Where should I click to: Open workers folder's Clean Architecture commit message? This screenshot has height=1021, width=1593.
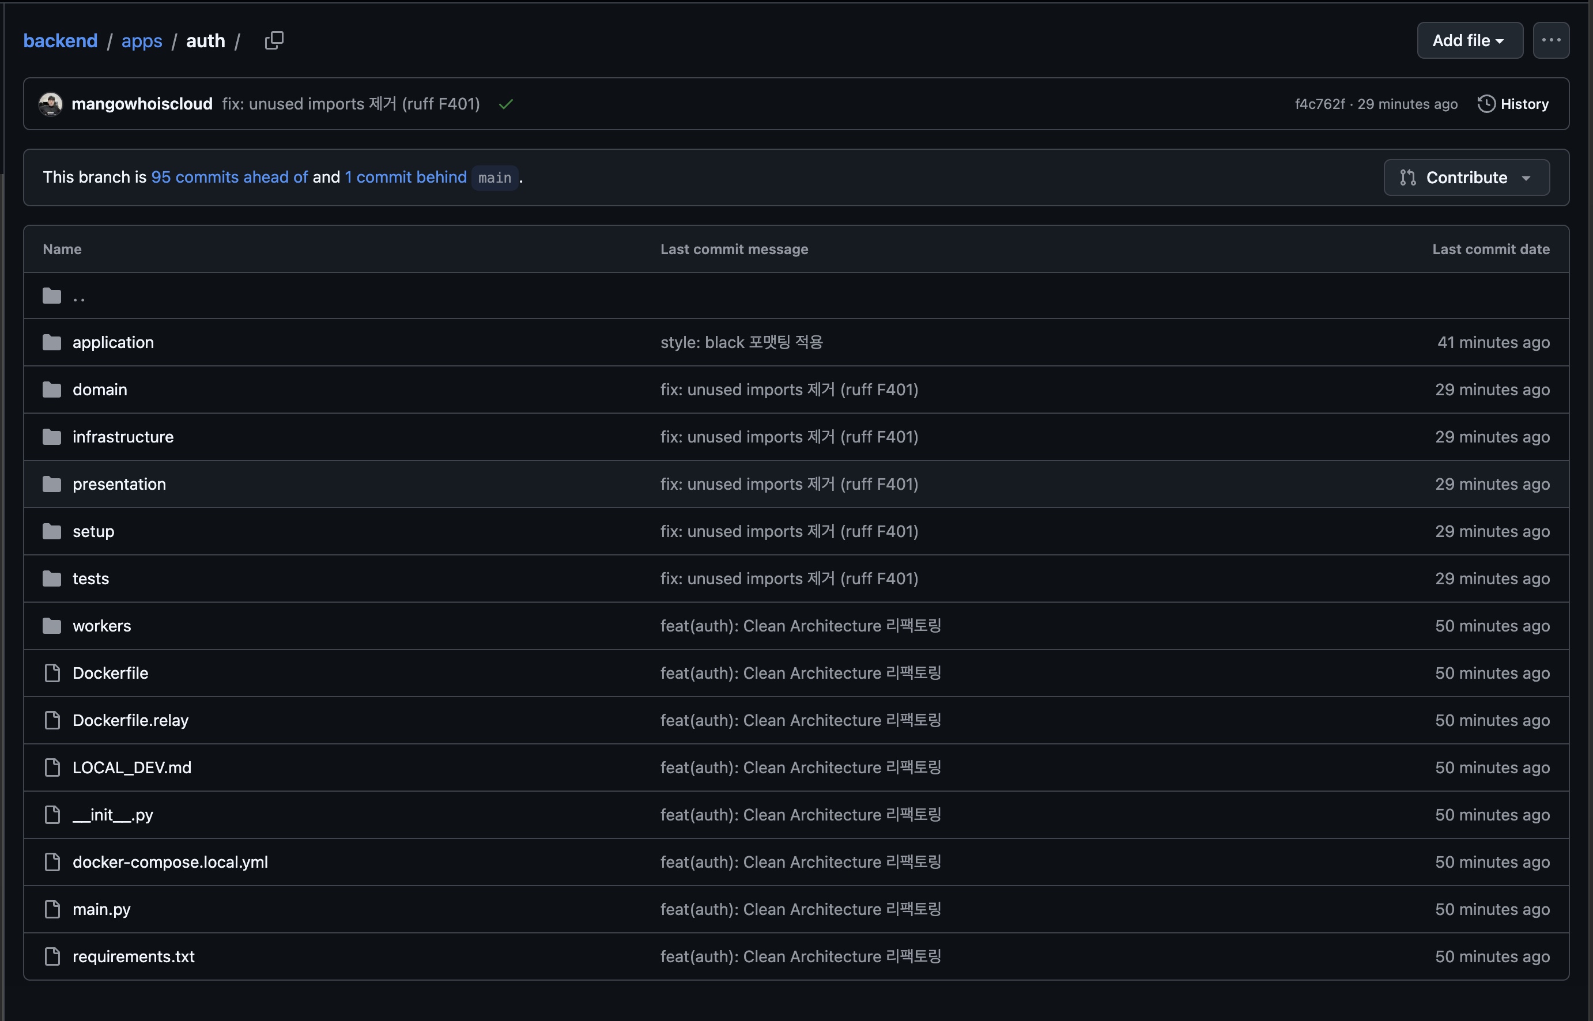[x=800, y=626]
